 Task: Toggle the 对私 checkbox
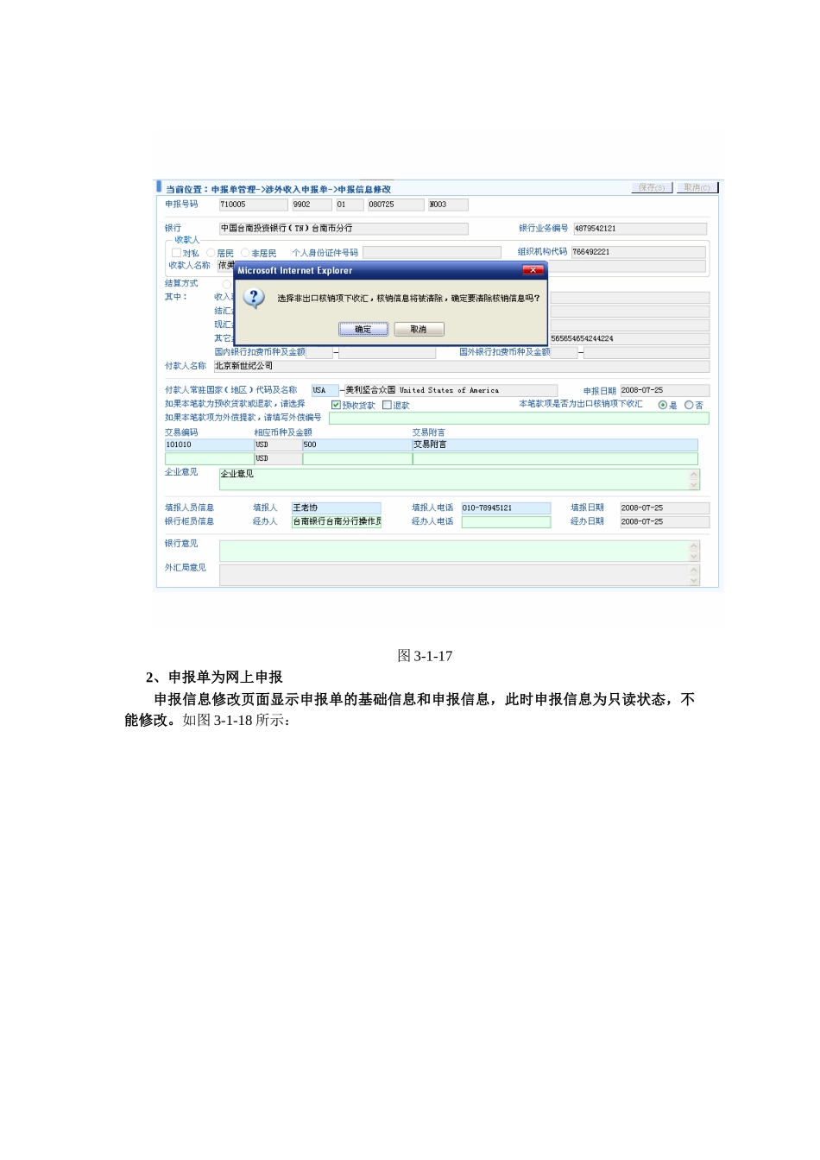pyautogui.click(x=176, y=253)
